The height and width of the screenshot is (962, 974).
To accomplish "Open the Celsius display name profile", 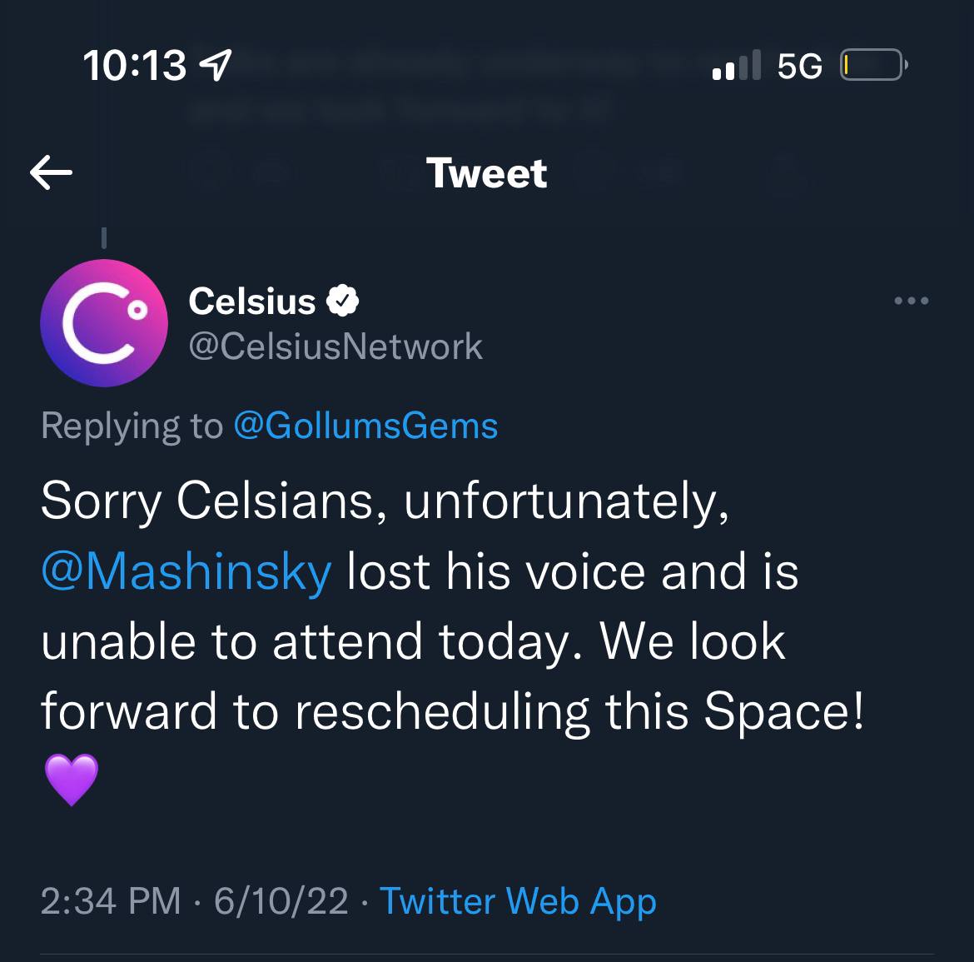I will pos(251,302).
